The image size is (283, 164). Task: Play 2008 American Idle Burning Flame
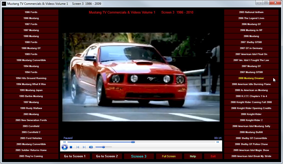(251, 84)
